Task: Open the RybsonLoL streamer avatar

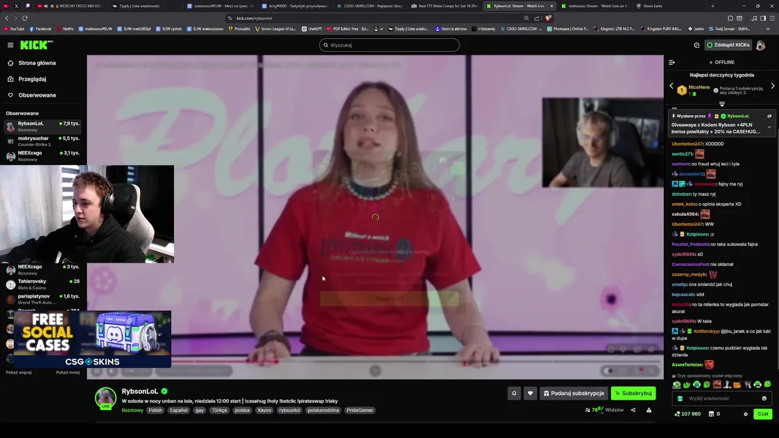Action: (x=105, y=397)
